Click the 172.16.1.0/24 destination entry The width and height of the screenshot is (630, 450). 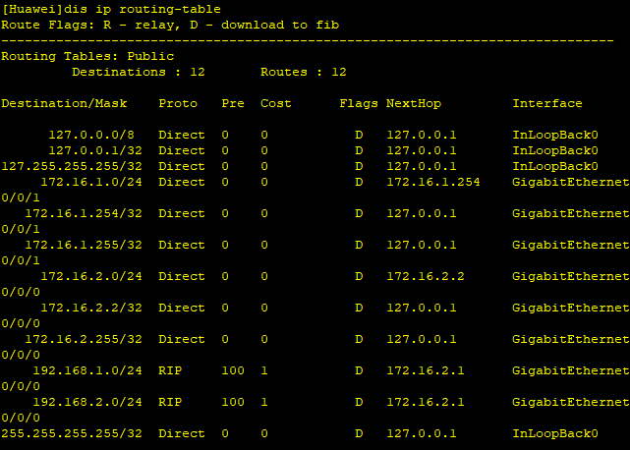91,182
